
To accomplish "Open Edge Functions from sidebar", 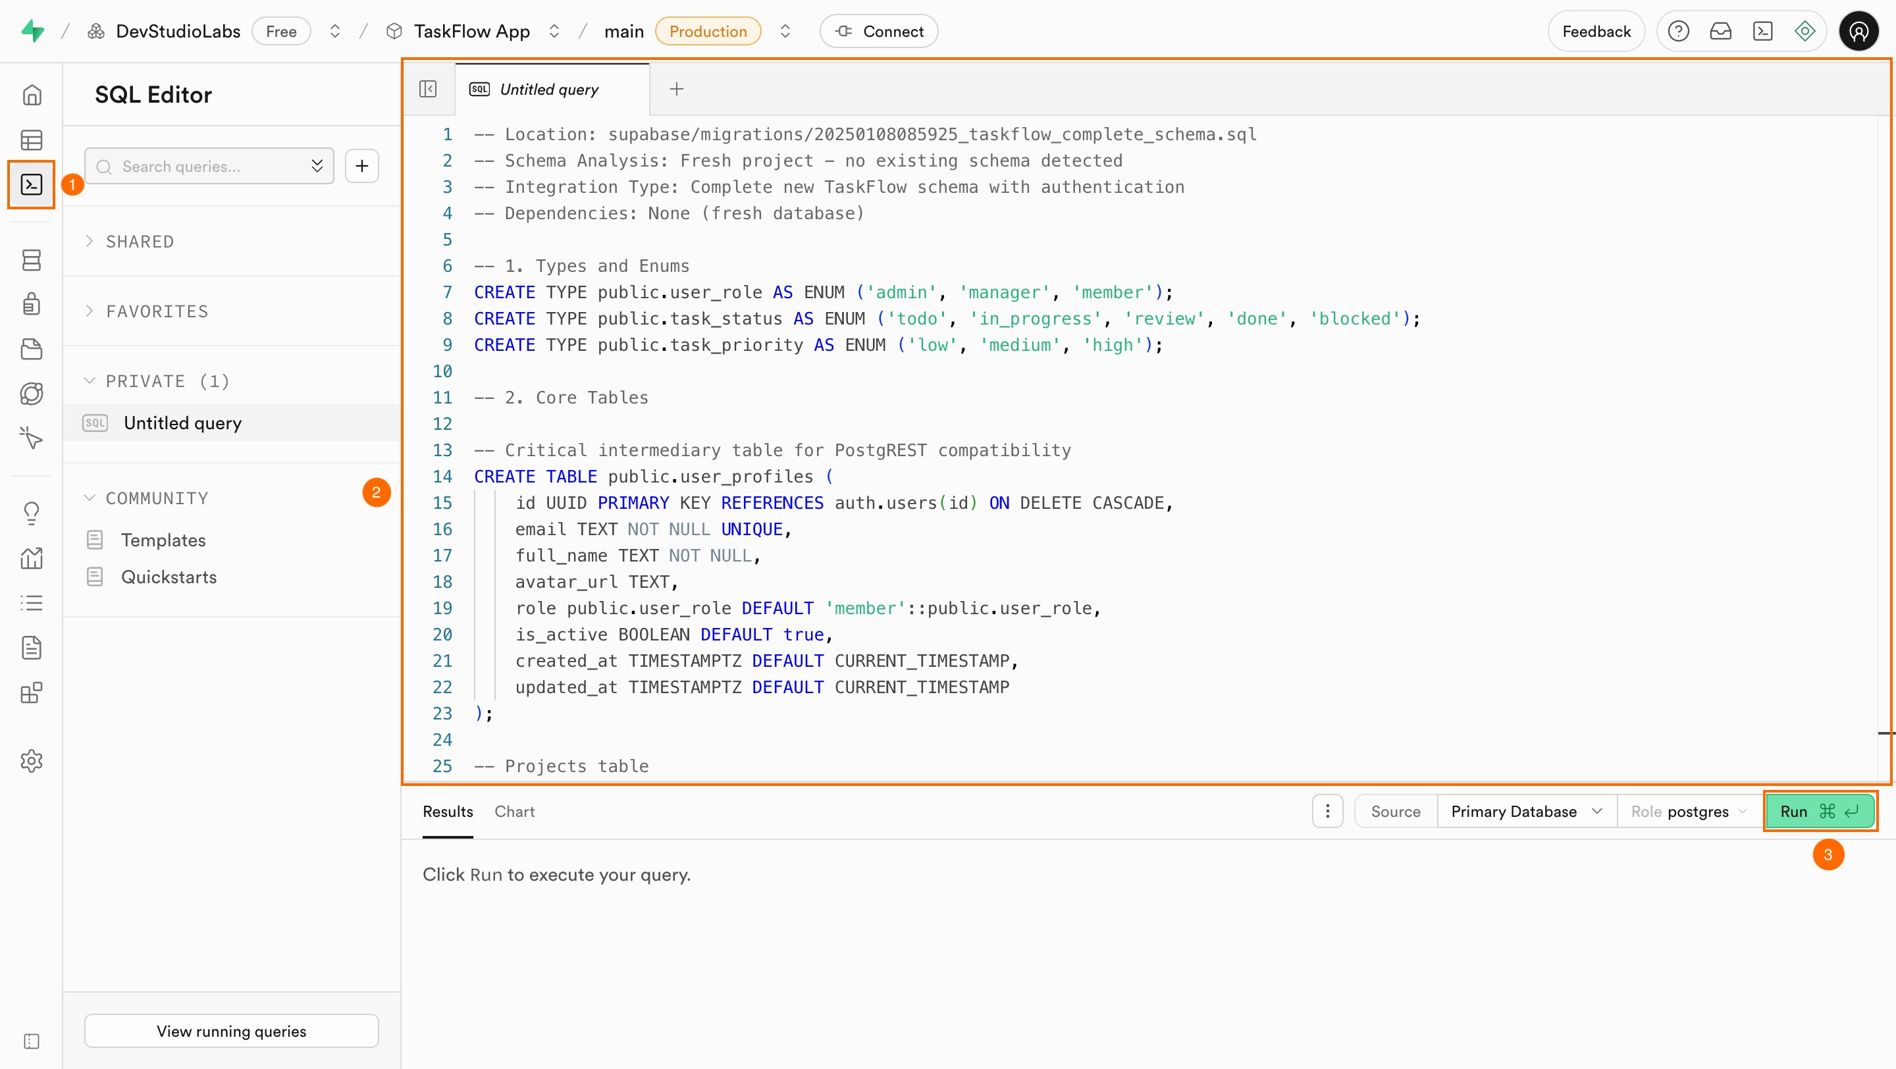I will (x=32, y=393).
